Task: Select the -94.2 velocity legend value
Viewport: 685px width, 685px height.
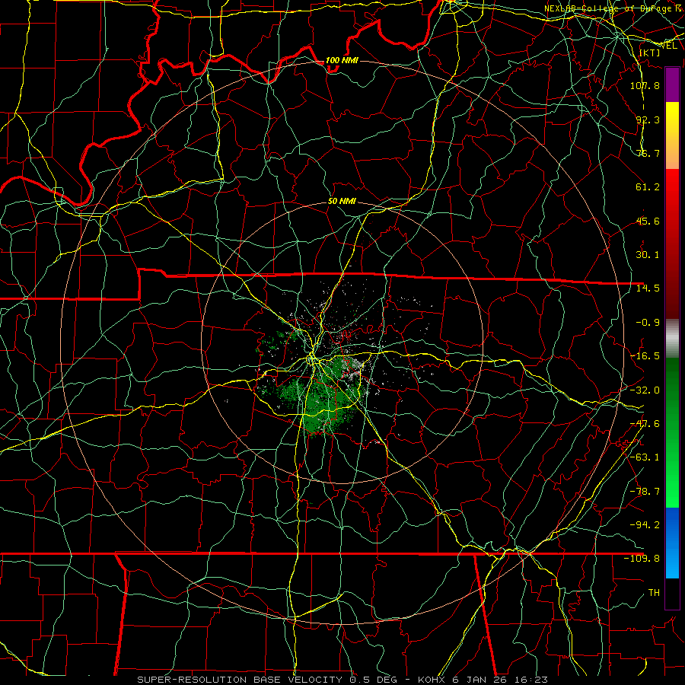Action: click(645, 525)
